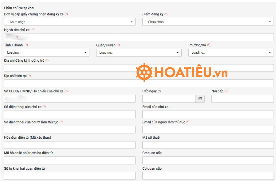Click the calendar icon beside Cấp ngày
The image size is (276, 181).
pyautogui.click(x=200, y=99)
